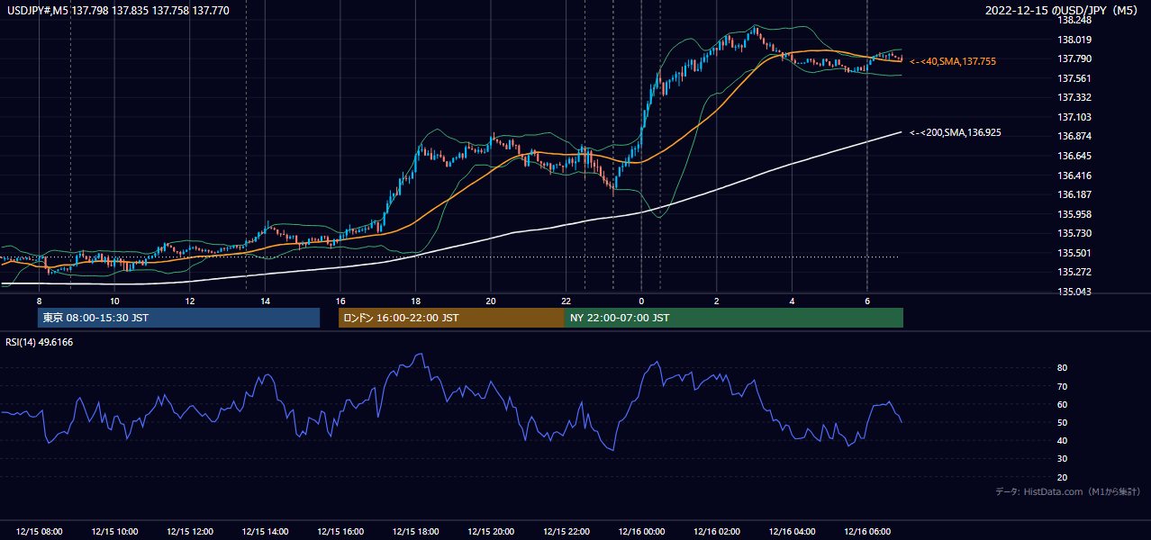The height and width of the screenshot is (540, 1151).
Task: Click the Tokyo 08:00-15:30 JST session bar
Action: coord(178,318)
